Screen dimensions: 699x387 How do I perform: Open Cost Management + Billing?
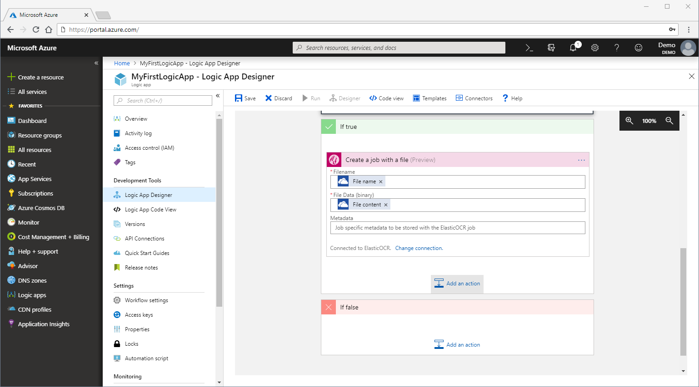tap(48, 237)
